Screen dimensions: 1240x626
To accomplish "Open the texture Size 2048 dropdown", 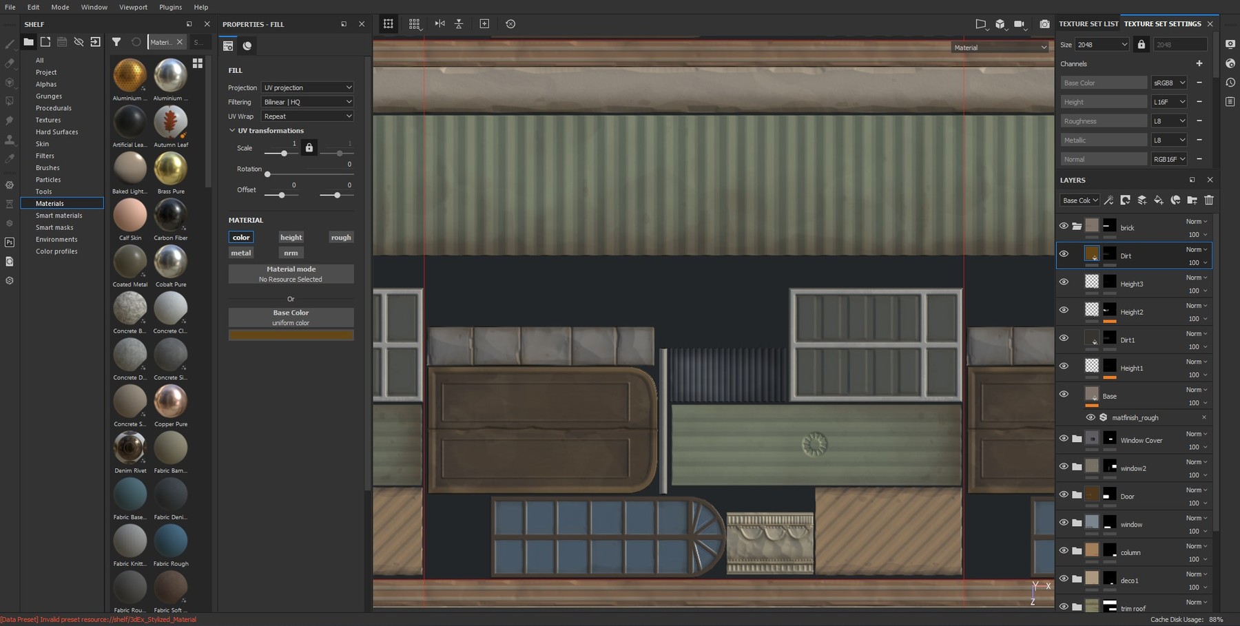I will (1102, 45).
